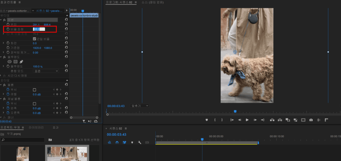
Task: Click the Extract button
Action: click(280, 120)
